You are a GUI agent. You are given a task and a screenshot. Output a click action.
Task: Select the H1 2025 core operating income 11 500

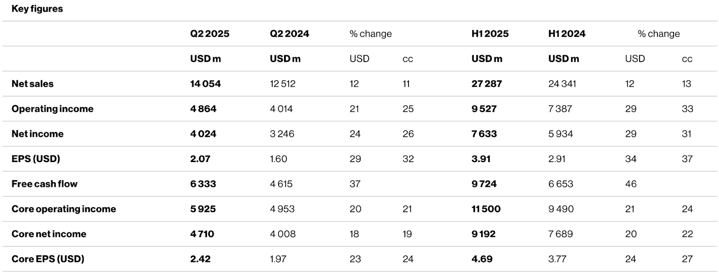coord(486,209)
